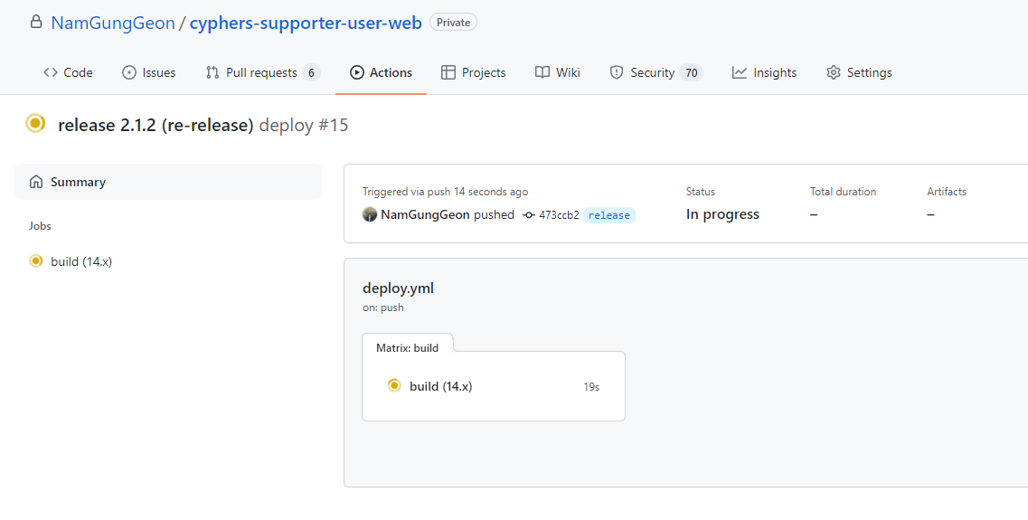Click the Artifacts heading
Viewport: 1028px width, 520px height.
pyautogui.click(x=946, y=192)
